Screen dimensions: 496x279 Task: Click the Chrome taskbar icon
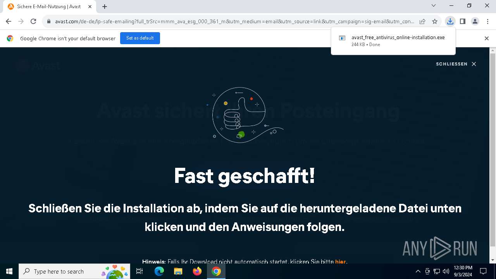click(216, 271)
